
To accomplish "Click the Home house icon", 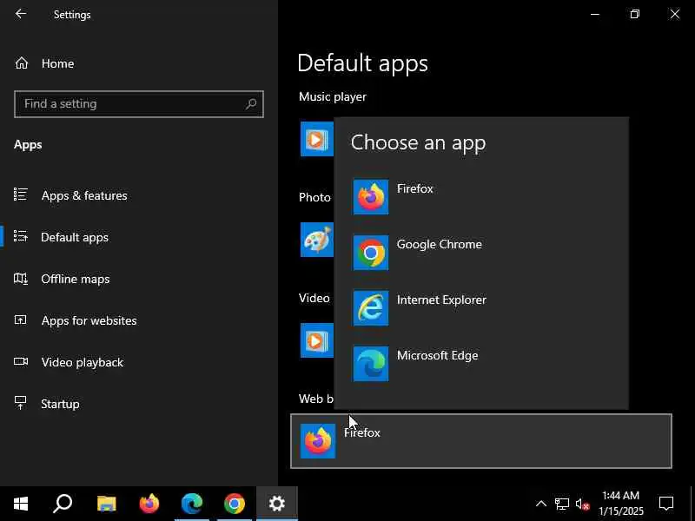I will pyautogui.click(x=21, y=63).
